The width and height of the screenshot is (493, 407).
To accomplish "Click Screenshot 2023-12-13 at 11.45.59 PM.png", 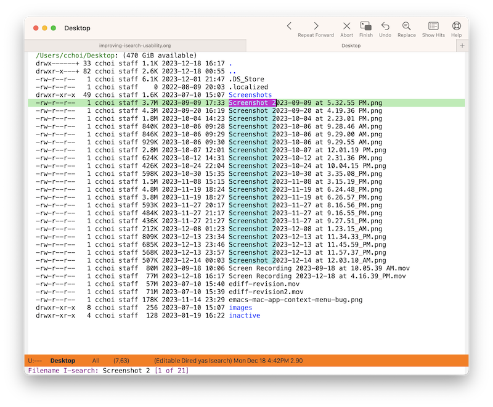I will 307,244.
